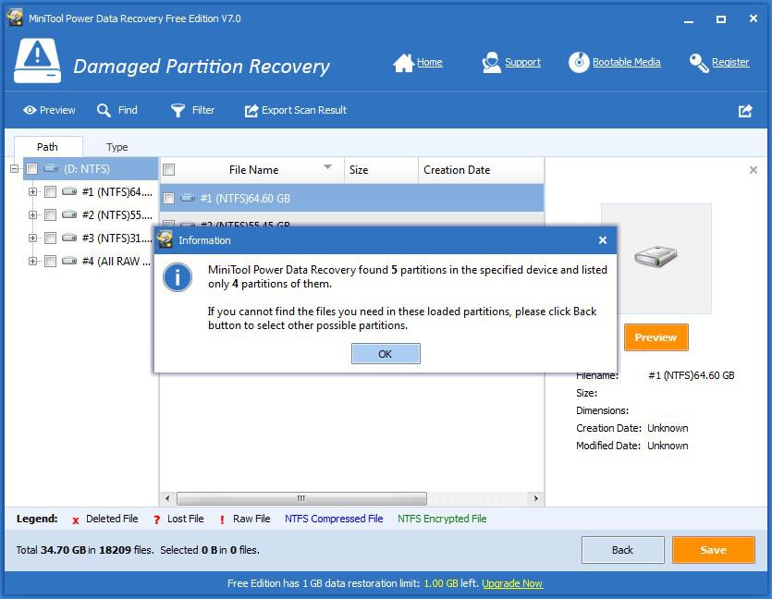Click the Support agent icon
The image size is (772, 599).
click(x=491, y=63)
